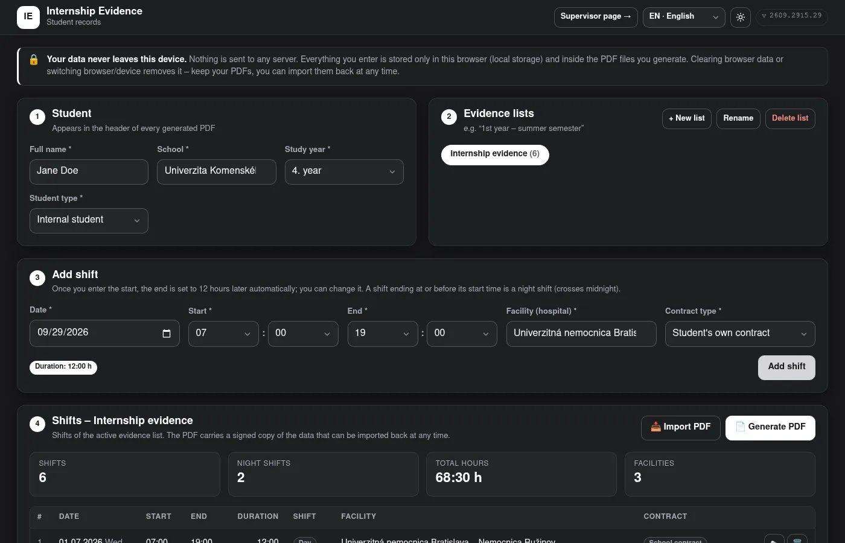Generate PDF of shifts
Image resolution: width=845 pixels, height=543 pixels.
tap(770, 428)
